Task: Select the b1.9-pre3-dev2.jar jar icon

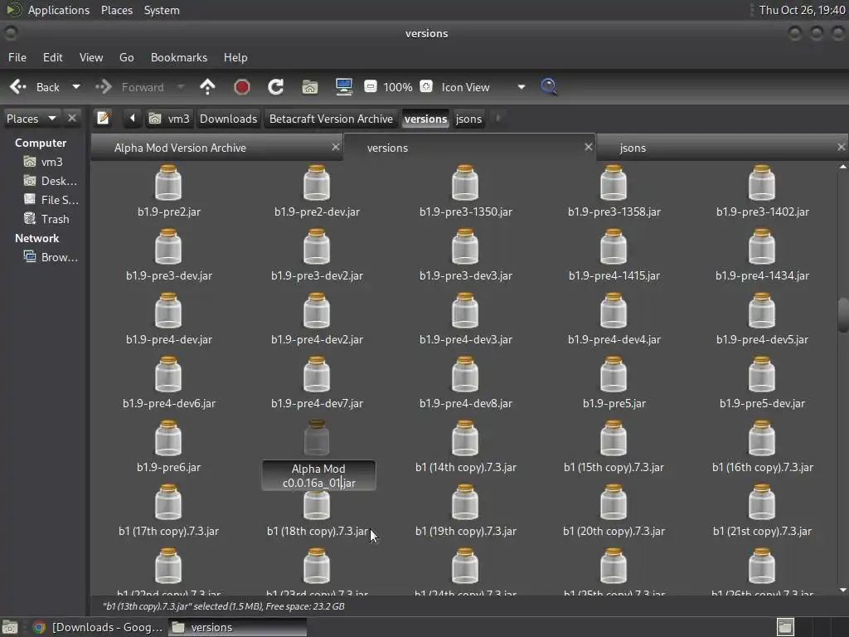Action: pos(317,247)
